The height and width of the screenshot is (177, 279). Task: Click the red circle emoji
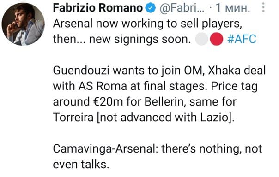click(217, 39)
